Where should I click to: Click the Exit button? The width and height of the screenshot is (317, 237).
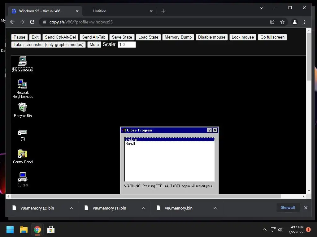(35, 37)
